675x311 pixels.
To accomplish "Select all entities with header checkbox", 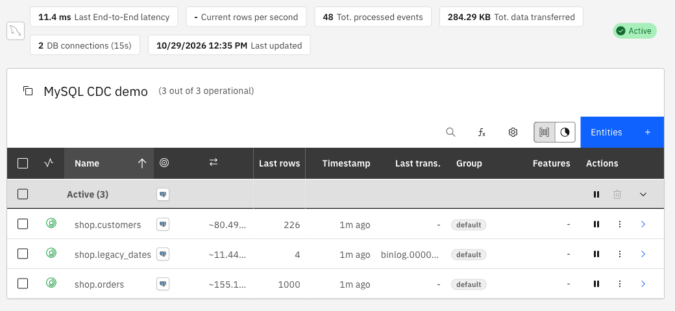I will pyautogui.click(x=23, y=163).
